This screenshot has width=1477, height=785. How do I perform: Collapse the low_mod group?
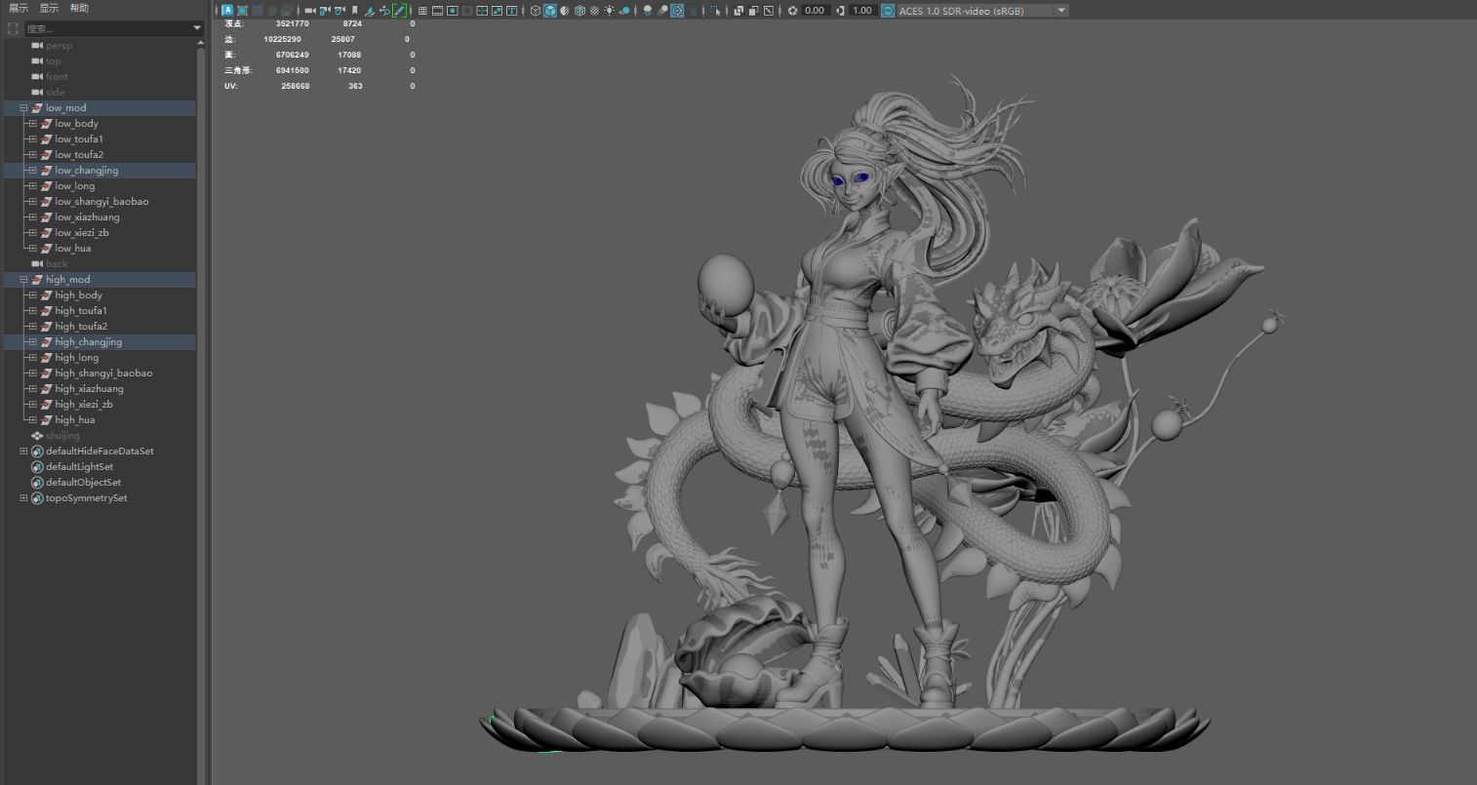pos(24,108)
